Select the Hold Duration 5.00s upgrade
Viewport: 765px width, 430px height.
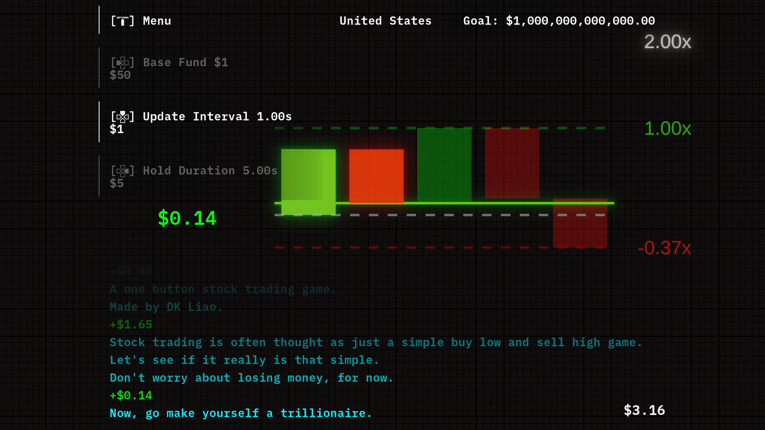pyautogui.click(x=210, y=171)
